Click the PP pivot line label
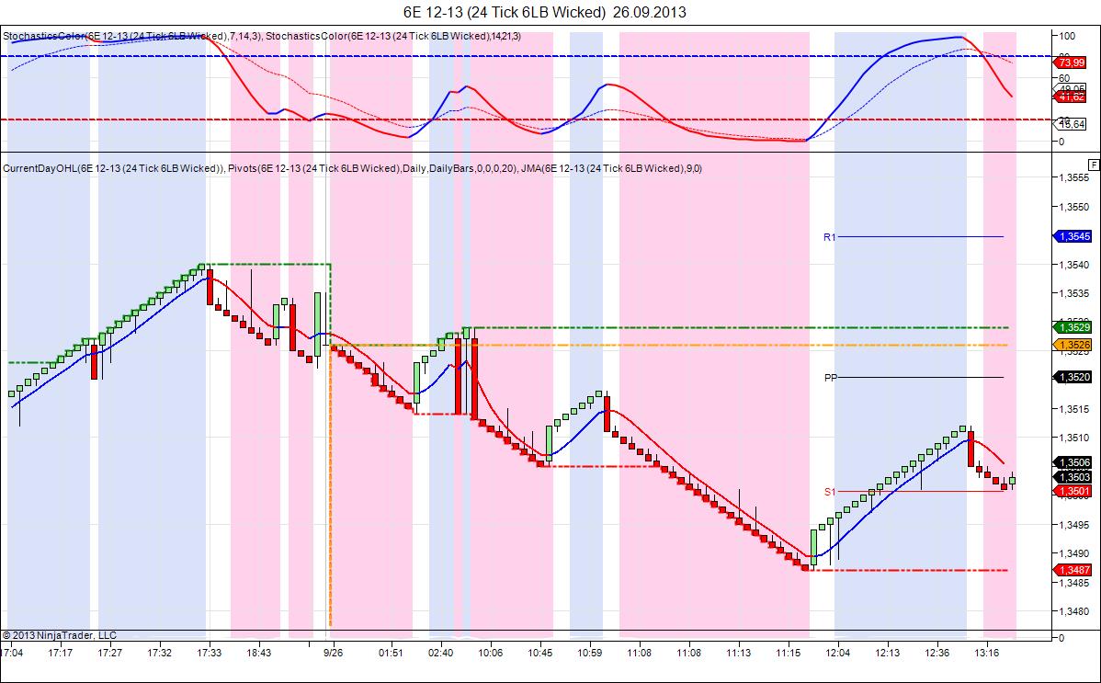 pos(831,378)
